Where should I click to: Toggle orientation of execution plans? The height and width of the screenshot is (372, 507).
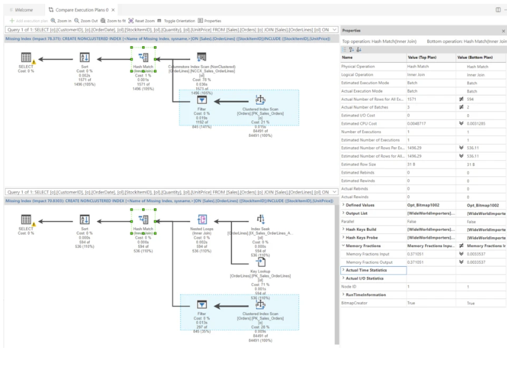[176, 21]
